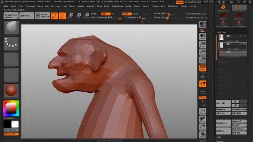Screen dimensions: 253x142
Task: Select the Draw mode button
Action: pyautogui.click(x=62, y=16)
